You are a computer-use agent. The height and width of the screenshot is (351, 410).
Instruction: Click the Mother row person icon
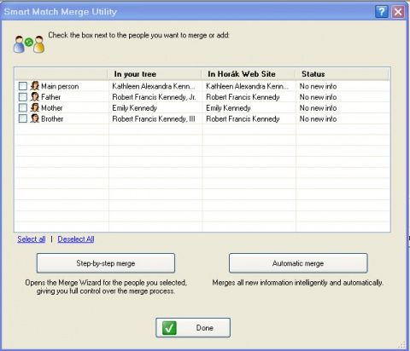tap(35, 107)
